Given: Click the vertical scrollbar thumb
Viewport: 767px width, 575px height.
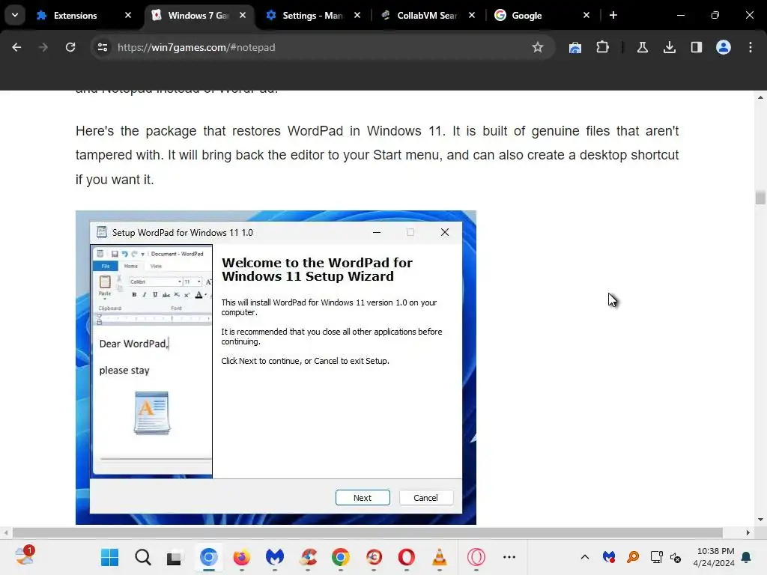Looking at the screenshot, I should tap(760, 198).
